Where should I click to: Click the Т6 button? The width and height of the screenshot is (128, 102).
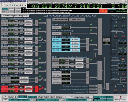pyautogui.click(x=110, y=100)
